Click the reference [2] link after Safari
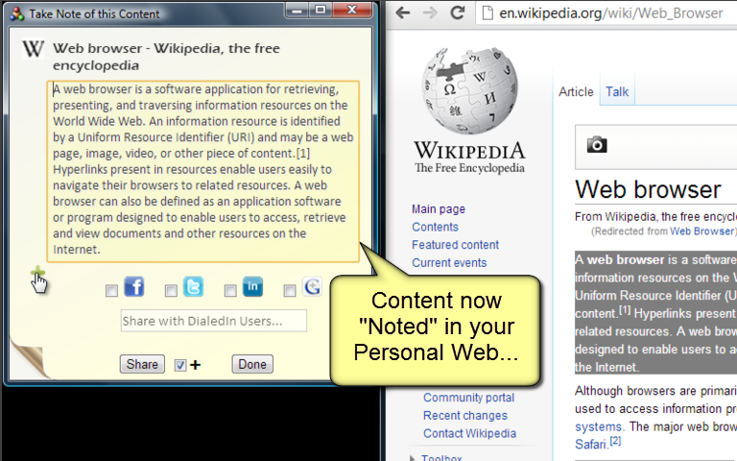Image resolution: width=737 pixels, height=461 pixels. pyautogui.click(x=615, y=441)
